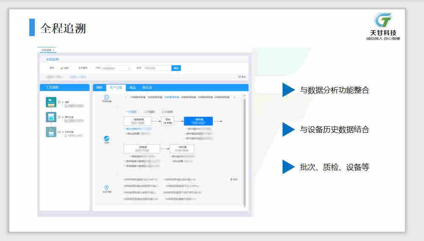Viewport: 424px width, 241px height.
Task: Select the small middle flowchart node
Action: [x=167, y=121]
